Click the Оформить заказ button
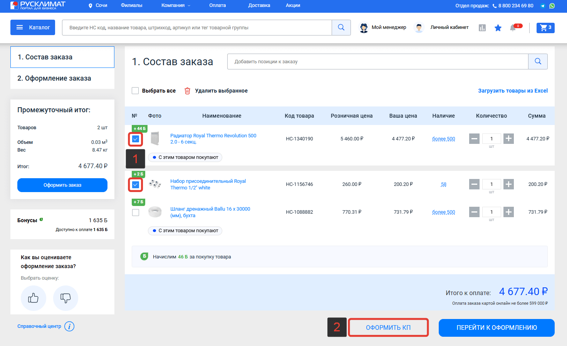Image resolution: width=567 pixels, height=346 pixels. [62, 185]
